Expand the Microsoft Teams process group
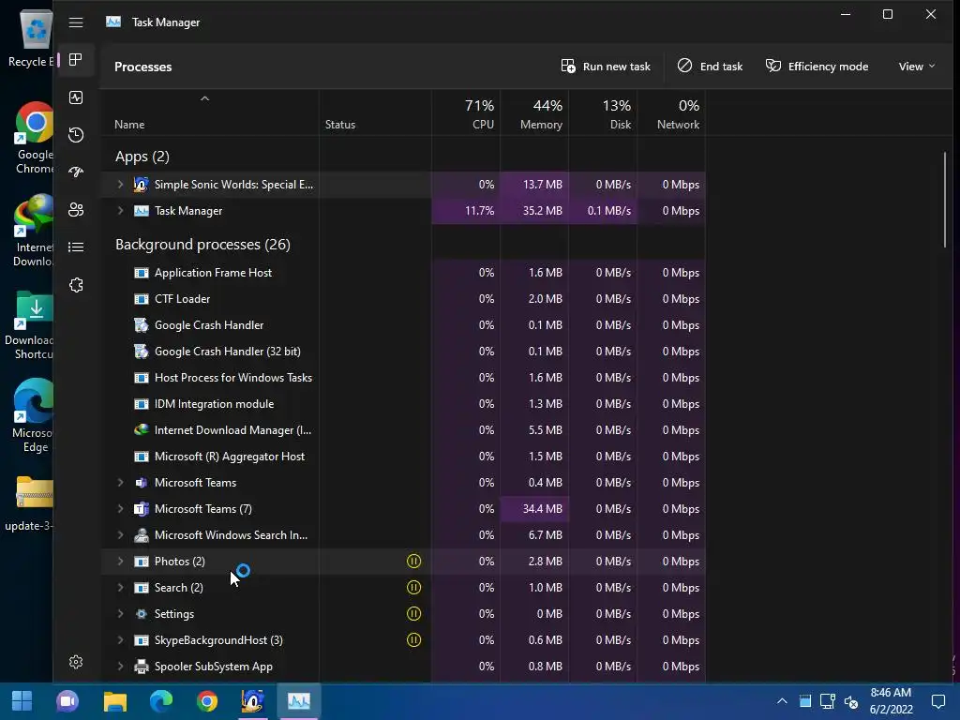Image resolution: width=960 pixels, height=720 pixels. click(121, 483)
